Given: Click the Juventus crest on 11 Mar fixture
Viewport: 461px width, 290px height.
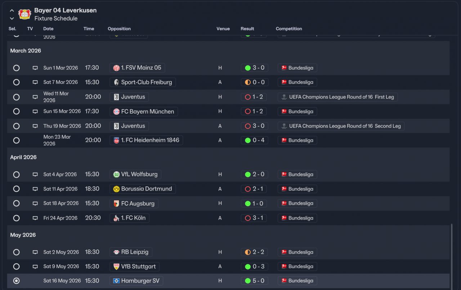Looking at the screenshot, I should 116,97.
